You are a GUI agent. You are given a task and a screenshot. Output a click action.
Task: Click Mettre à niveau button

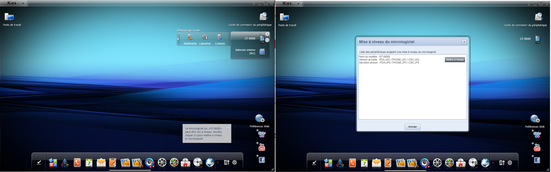pos(455,60)
